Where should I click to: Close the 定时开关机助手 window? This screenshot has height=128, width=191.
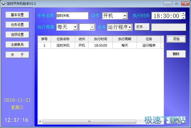pos(185,4)
